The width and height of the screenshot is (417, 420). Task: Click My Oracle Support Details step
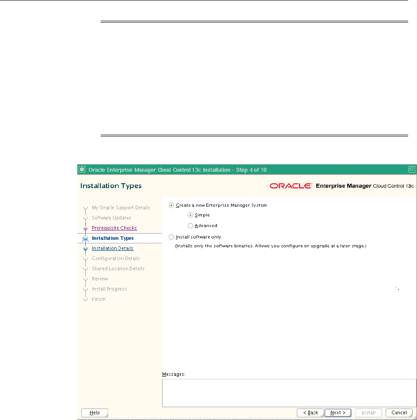pyautogui.click(x=121, y=208)
